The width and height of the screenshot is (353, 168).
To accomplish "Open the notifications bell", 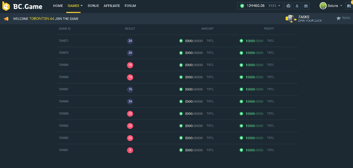I will pos(297,6).
